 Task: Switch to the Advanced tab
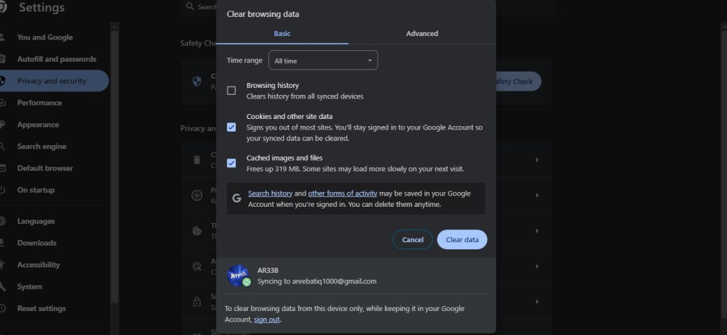(x=422, y=33)
